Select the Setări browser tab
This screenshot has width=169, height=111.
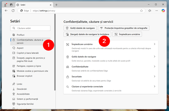click(34, 5)
